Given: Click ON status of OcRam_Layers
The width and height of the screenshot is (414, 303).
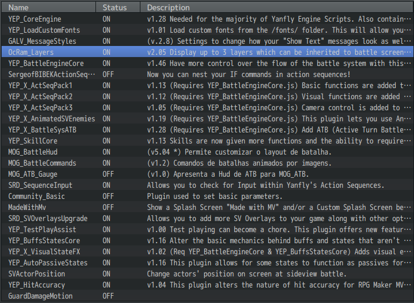Looking at the screenshot, I should click(107, 52).
